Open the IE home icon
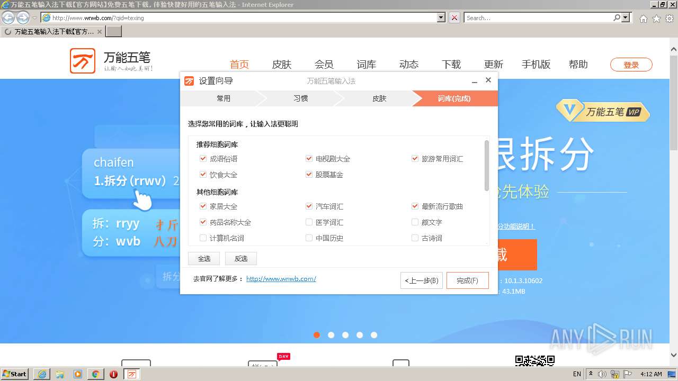The image size is (678, 381). point(643,19)
